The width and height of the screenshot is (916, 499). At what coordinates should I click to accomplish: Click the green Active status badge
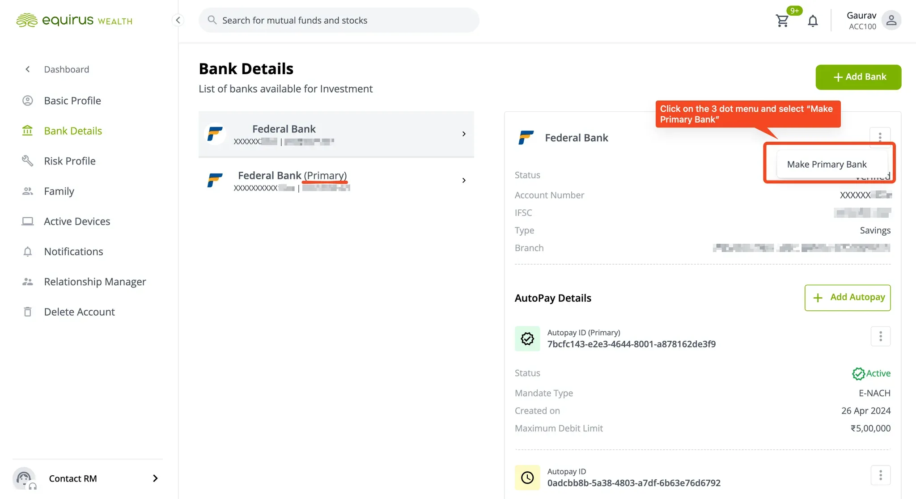tap(871, 373)
